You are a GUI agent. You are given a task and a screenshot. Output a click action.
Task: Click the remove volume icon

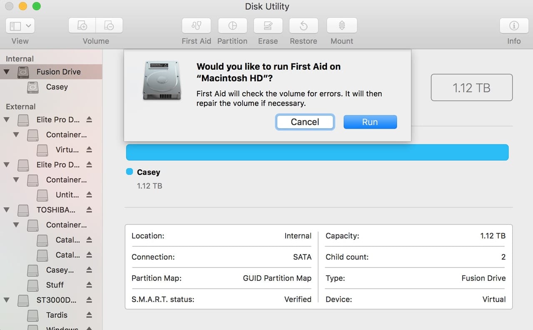click(x=109, y=26)
